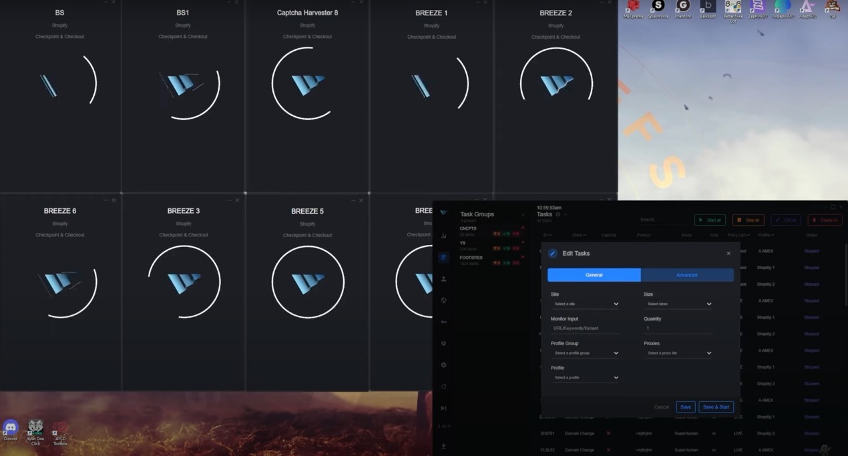Viewport: 848px width, 456px height.
Task: Click the tasks Search field
Action: coord(662,220)
